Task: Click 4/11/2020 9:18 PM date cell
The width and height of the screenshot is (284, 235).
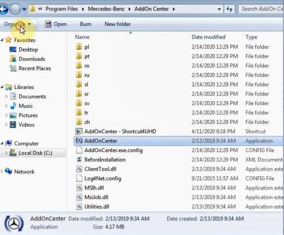Action: pyautogui.click(x=213, y=132)
